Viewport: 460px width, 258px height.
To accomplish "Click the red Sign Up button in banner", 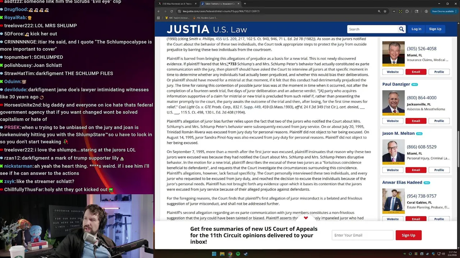I will 408,235.
